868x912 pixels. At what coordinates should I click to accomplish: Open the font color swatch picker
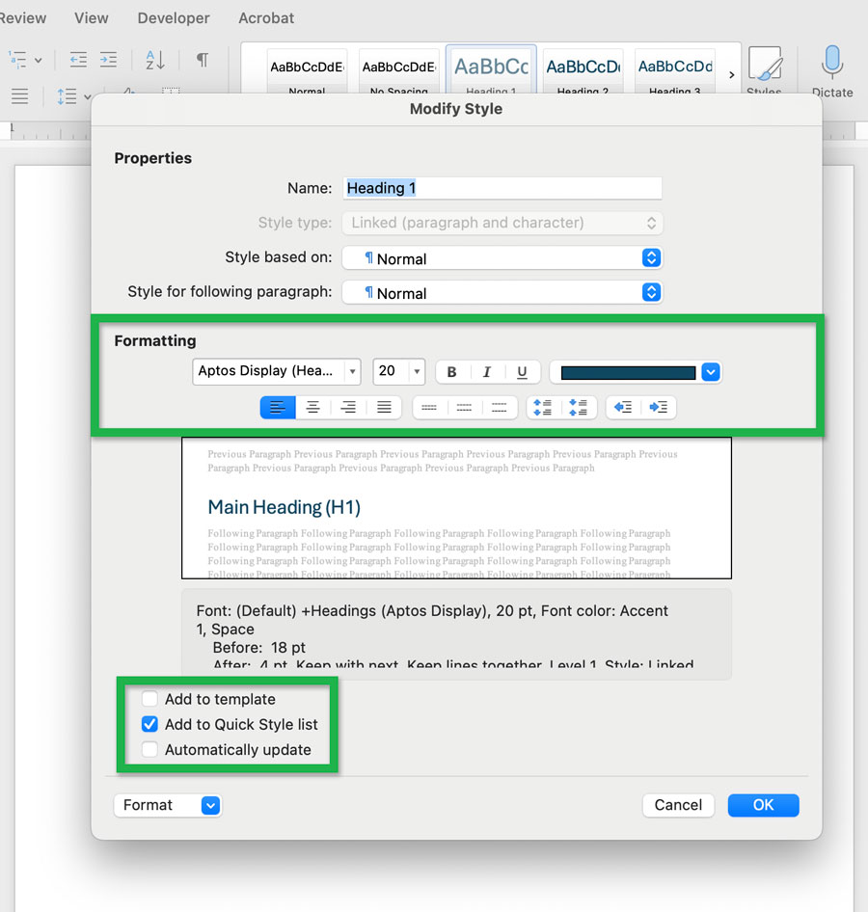711,372
